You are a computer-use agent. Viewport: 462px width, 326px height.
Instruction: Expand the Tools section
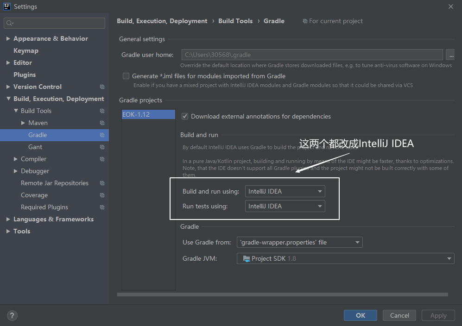(x=8, y=232)
